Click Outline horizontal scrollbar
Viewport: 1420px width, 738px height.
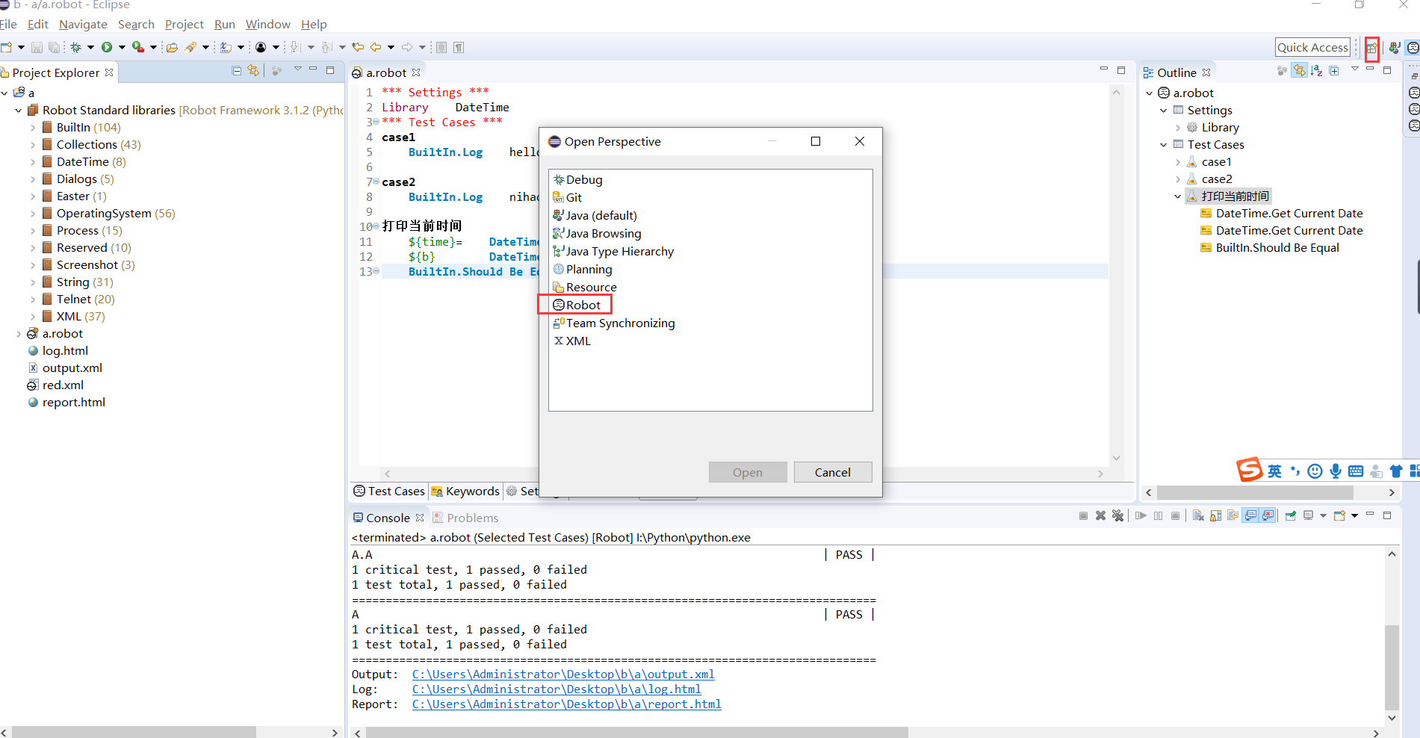pos(1254,492)
